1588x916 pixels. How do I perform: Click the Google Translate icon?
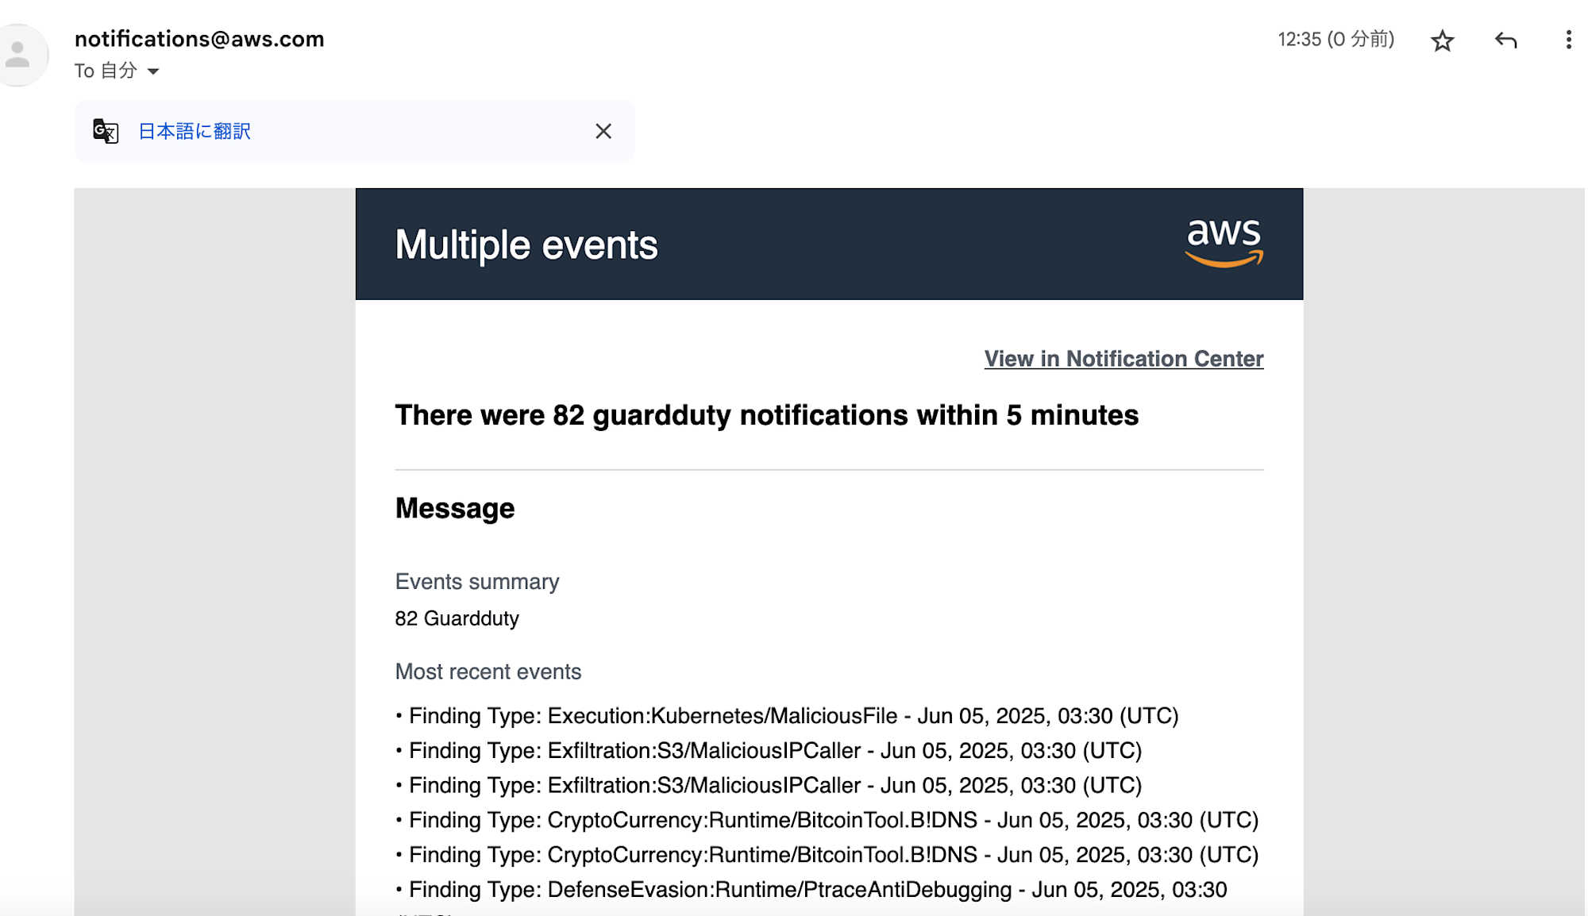(x=106, y=131)
